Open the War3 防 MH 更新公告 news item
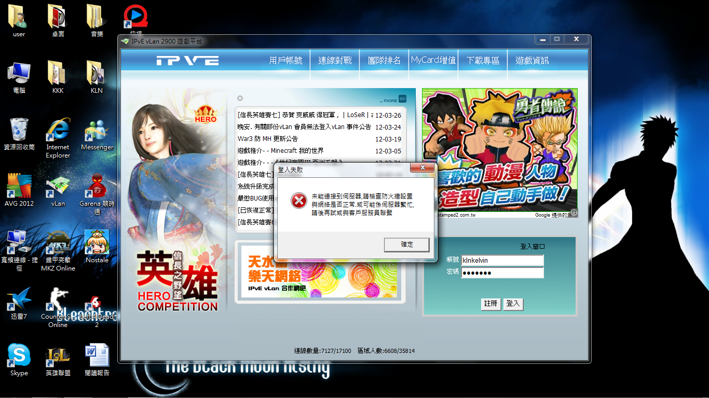The width and height of the screenshot is (709, 398). [x=268, y=139]
